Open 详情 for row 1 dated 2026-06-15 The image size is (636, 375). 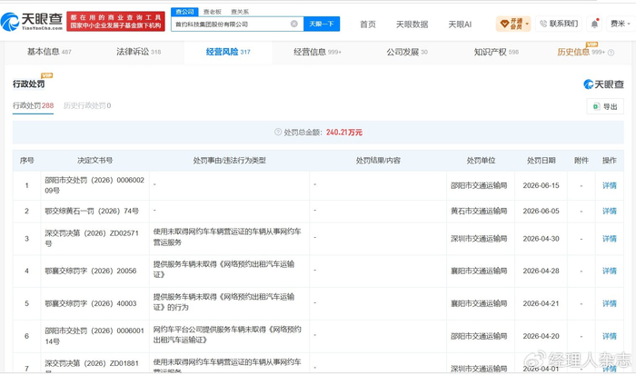[x=610, y=185]
